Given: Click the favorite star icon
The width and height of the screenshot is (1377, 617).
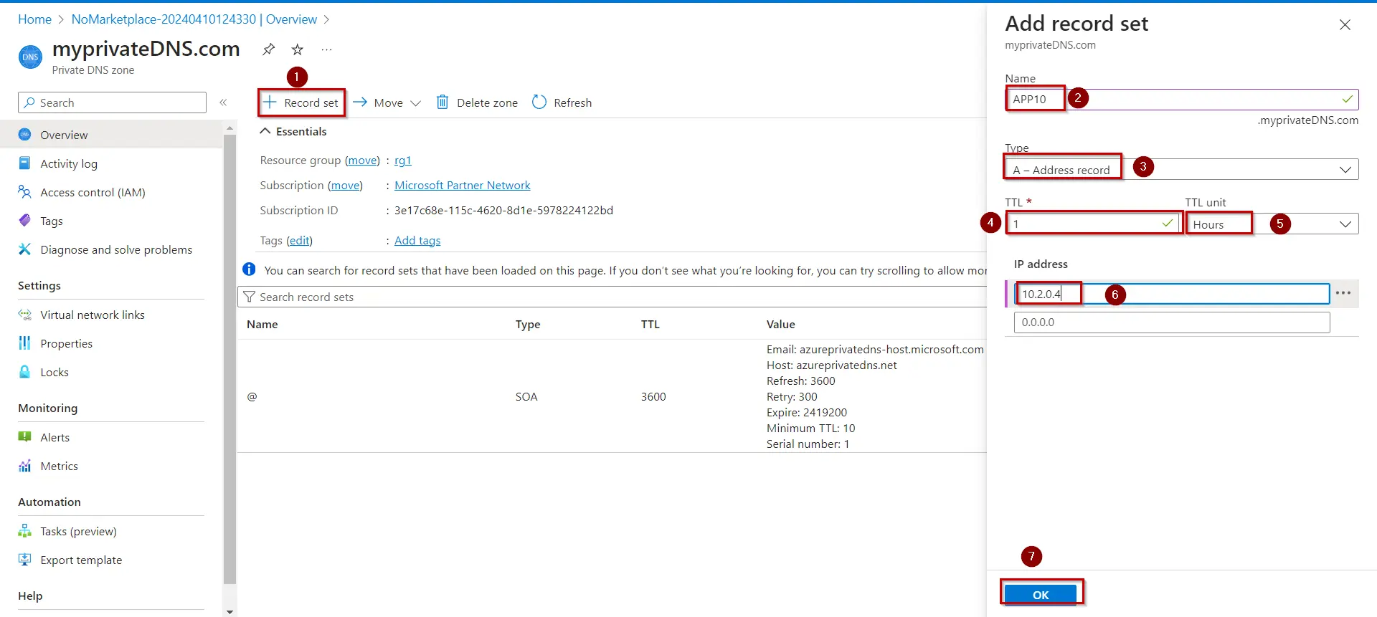Looking at the screenshot, I should pos(298,49).
